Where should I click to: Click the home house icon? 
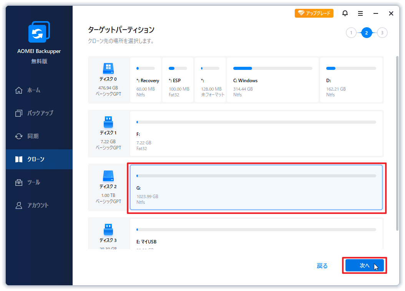pyautogui.click(x=19, y=90)
